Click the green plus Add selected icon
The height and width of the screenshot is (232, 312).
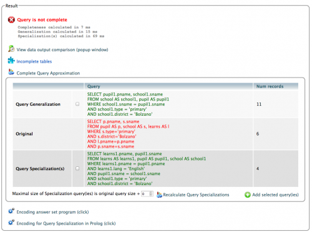tap(248, 194)
